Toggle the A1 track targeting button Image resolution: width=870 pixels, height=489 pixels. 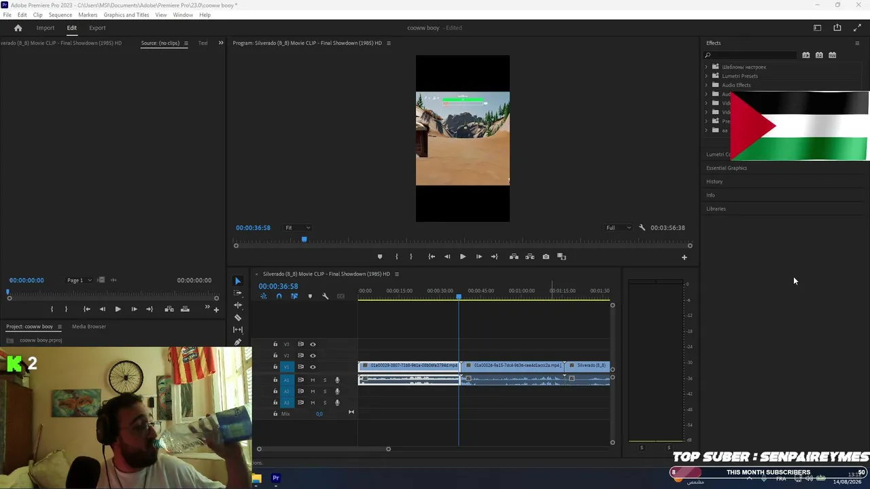287,380
